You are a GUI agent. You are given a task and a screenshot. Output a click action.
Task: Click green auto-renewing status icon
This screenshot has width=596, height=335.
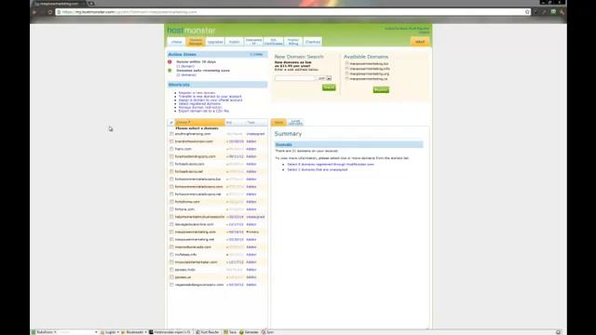tap(169, 71)
